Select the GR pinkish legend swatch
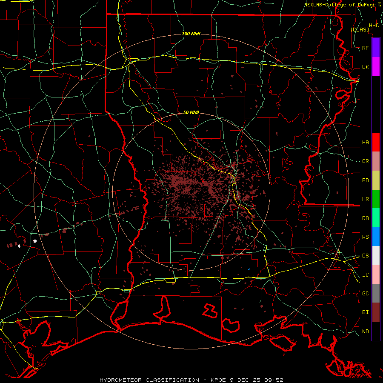This screenshot has height=383, width=383. [376, 161]
